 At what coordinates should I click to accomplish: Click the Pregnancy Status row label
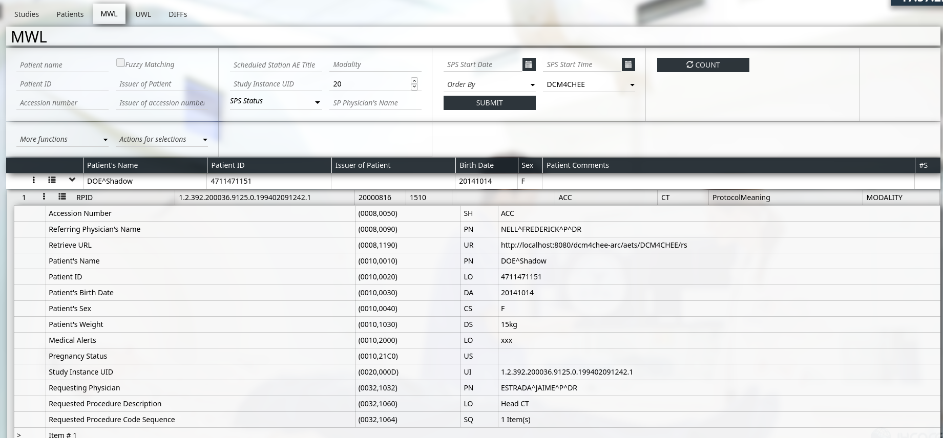[x=78, y=356]
